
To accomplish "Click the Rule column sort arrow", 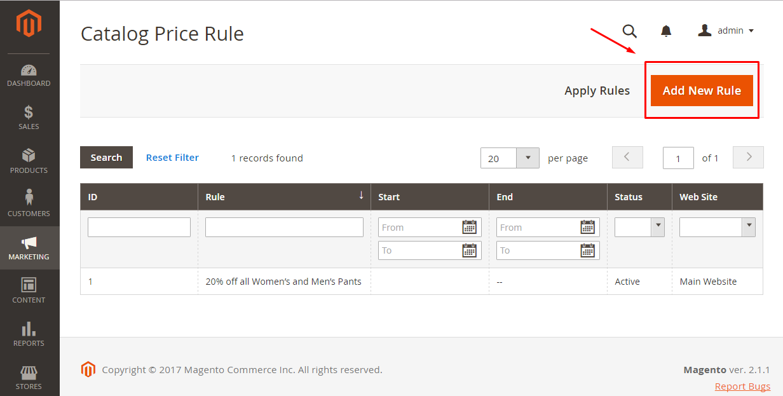I will (x=361, y=195).
